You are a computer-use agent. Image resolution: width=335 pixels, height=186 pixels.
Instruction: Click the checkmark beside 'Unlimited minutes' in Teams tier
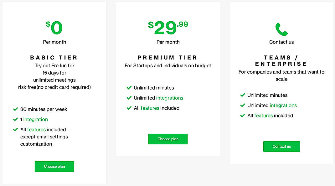tap(243, 95)
